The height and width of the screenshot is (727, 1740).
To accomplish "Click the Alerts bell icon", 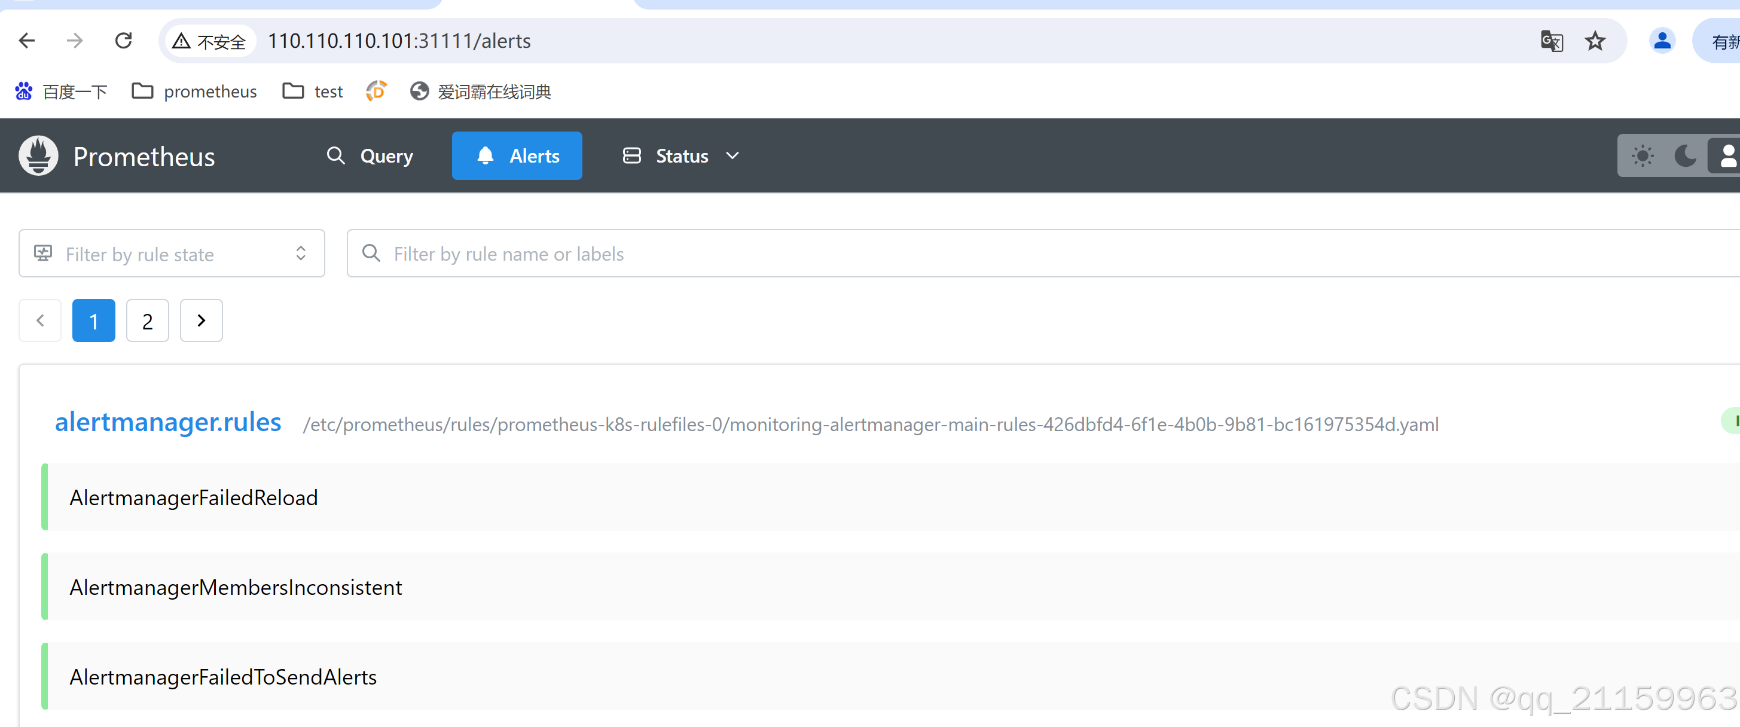I will [x=485, y=156].
